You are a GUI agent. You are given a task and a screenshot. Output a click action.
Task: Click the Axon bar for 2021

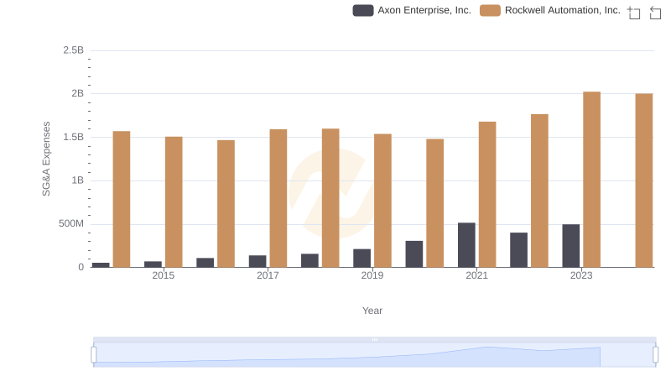click(466, 245)
